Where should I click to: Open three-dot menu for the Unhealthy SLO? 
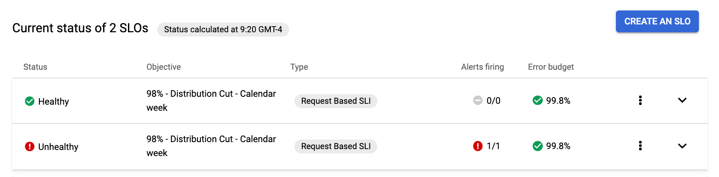pyautogui.click(x=640, y=146)
